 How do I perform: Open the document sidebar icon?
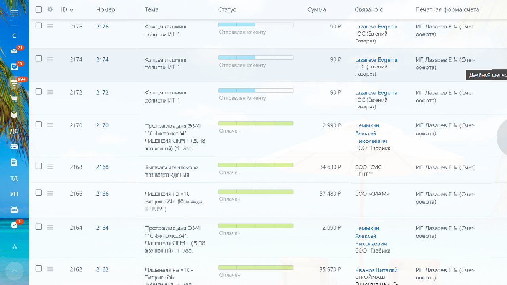pyautogui.click(x=14, y=162)
